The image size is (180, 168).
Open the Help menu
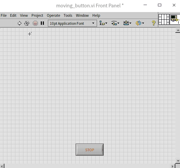point(96,15)
